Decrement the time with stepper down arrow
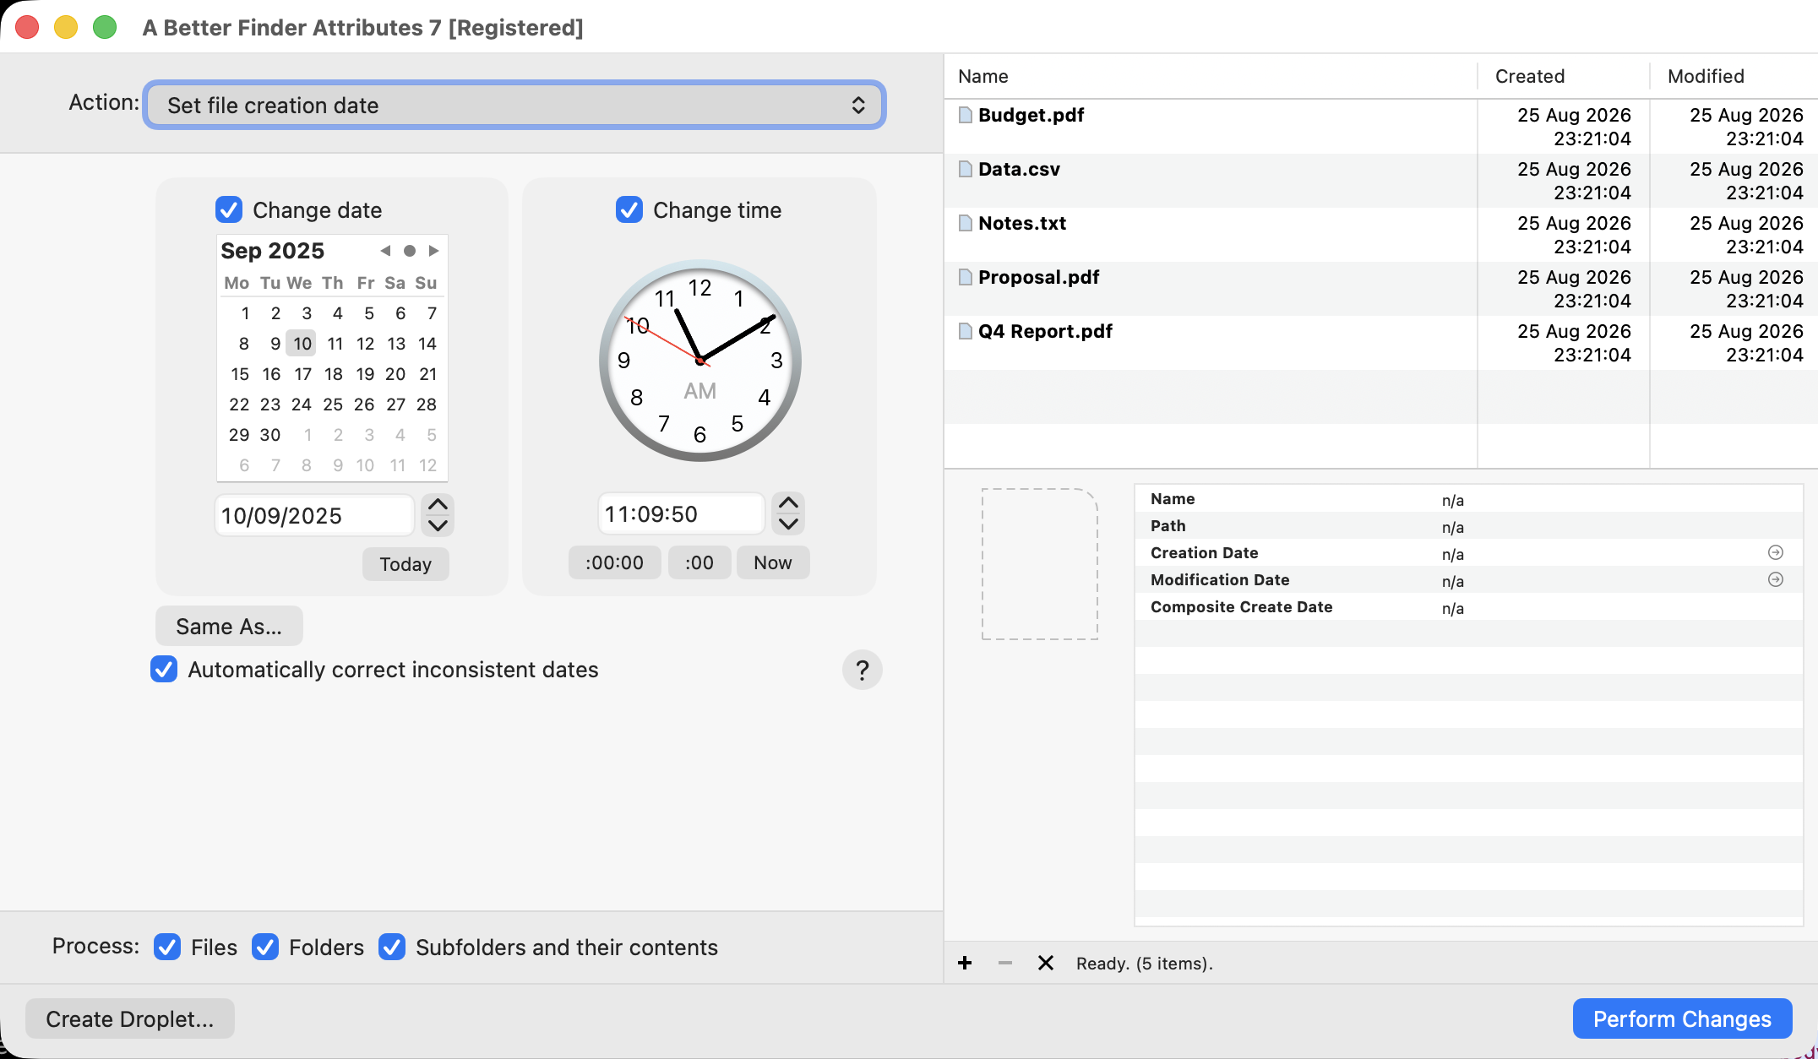 (788, 524)
